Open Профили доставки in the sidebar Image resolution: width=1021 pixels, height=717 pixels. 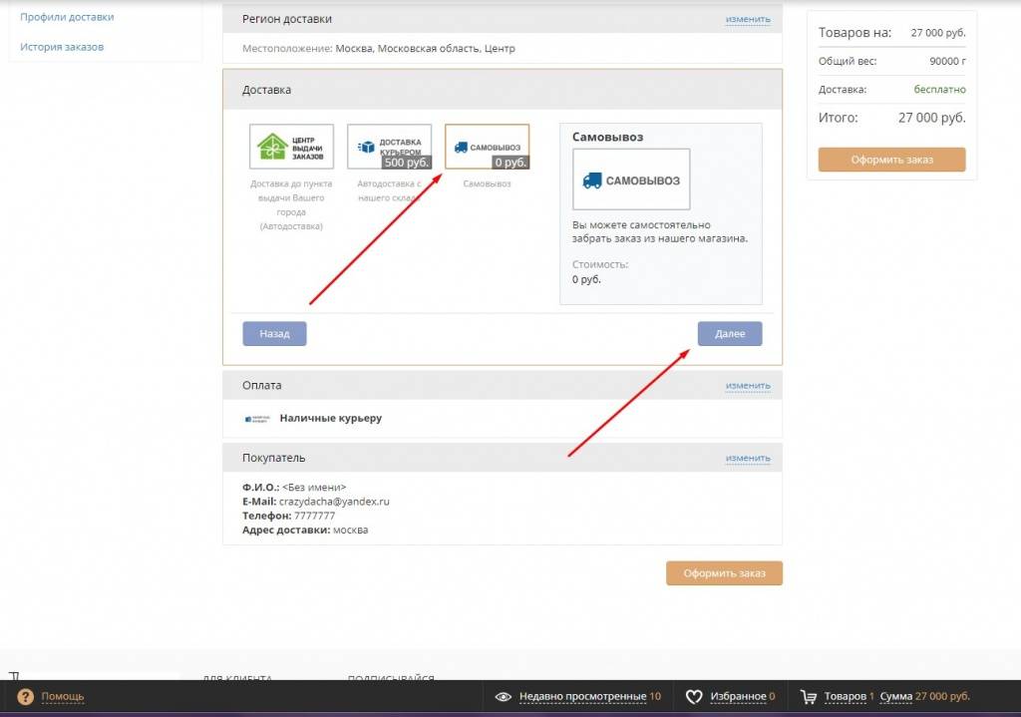click(x=67, y=17)
